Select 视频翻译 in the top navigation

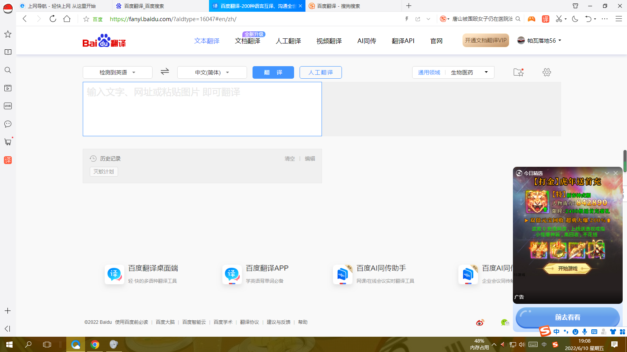coord(329,41)
